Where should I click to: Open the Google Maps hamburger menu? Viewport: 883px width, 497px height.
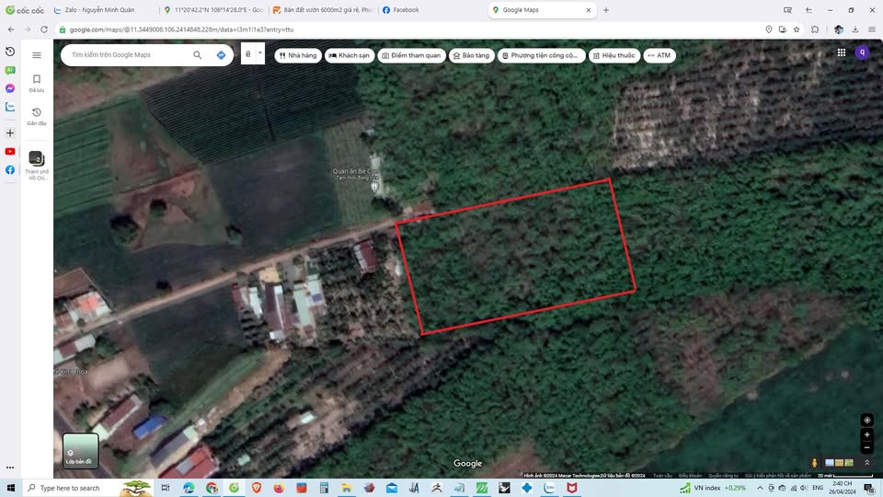point(37,55)
